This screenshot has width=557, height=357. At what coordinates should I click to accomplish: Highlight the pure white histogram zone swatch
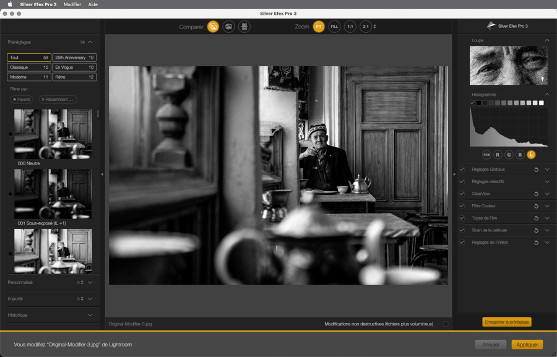click(542, 103)
